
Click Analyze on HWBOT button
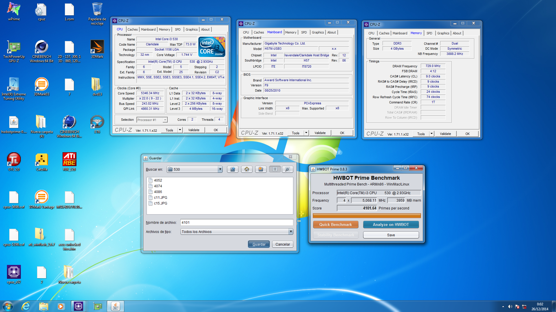391,224
